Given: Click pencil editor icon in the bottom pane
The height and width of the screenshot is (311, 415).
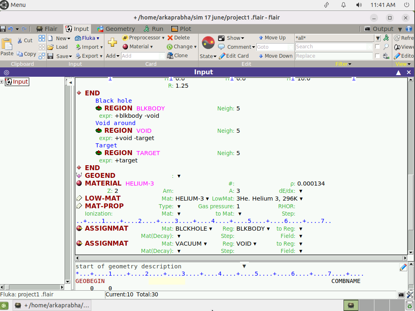Looking at the screenshot, I should click(403, 267).
